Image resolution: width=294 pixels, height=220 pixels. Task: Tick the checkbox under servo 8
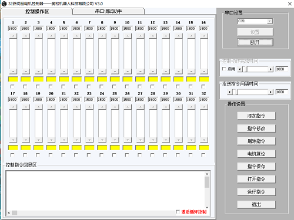[x=102, y=86]
